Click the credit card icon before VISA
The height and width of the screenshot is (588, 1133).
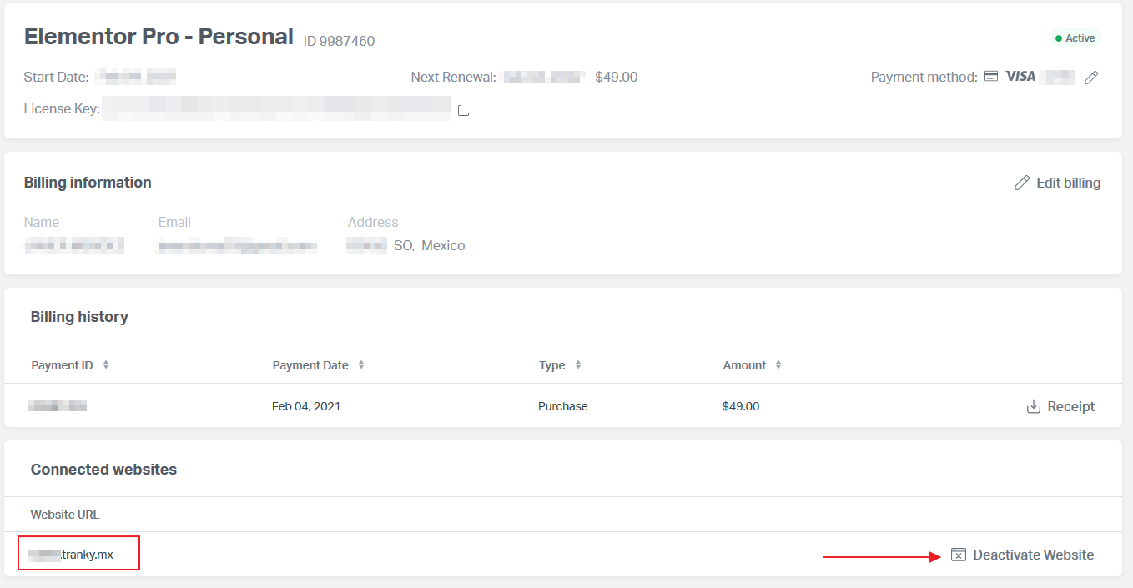(x=991, y=77)
